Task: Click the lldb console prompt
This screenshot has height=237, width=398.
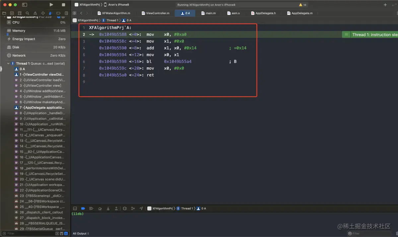Action: click(77, 214)
